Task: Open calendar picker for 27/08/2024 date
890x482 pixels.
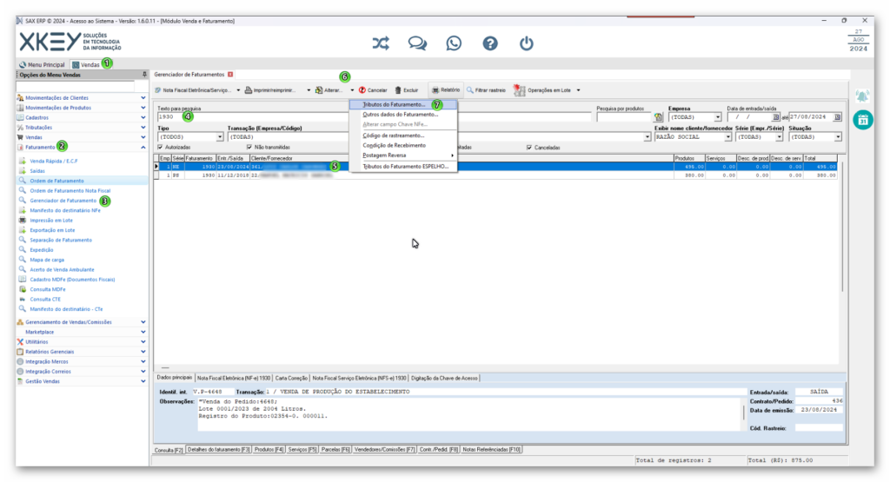Action: (837, 117)
